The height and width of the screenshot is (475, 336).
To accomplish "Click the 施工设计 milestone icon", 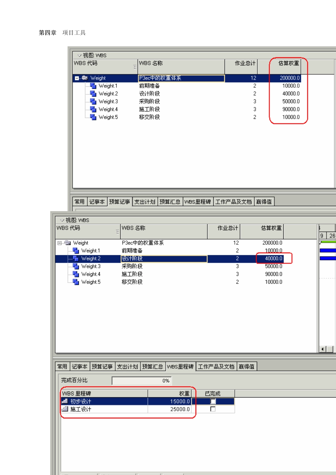I will [x=65, y=409].
